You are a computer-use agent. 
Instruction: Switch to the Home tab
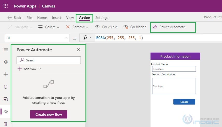(x=42, y=18)
